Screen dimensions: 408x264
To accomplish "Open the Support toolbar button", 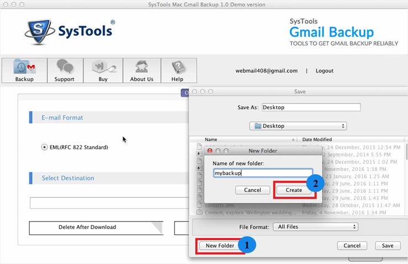I will pyautogui.click(x=65, y=71).
